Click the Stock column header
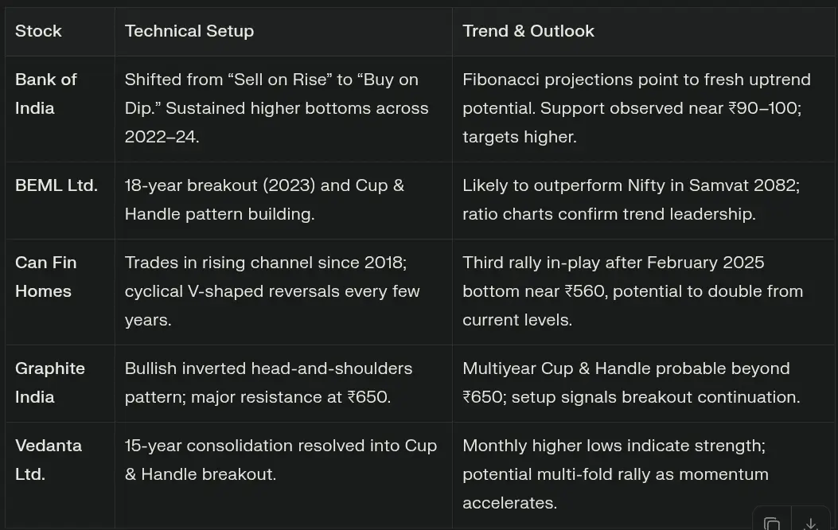Screen dimensions: 838x530 [38, 31]
